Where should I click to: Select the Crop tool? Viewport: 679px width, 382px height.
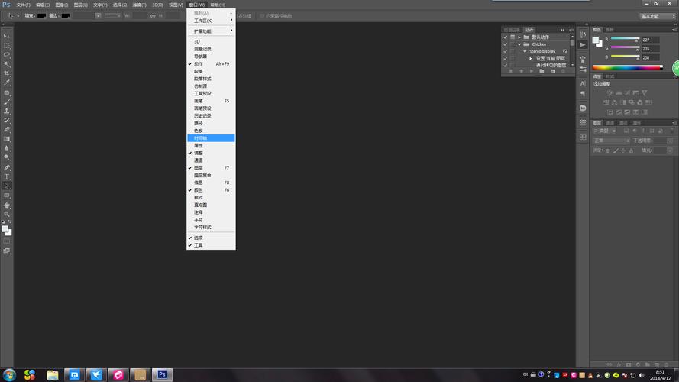pos(7,73)
